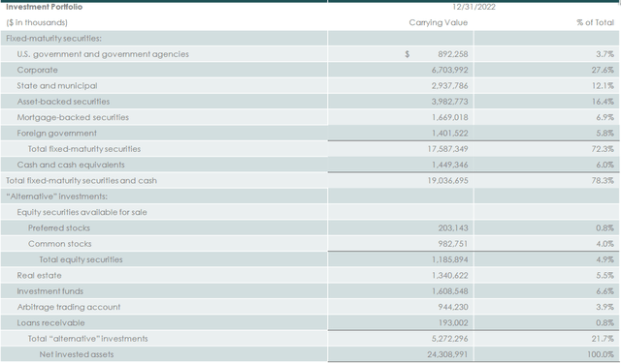Select the value 1,401,522

coord(449,134)
